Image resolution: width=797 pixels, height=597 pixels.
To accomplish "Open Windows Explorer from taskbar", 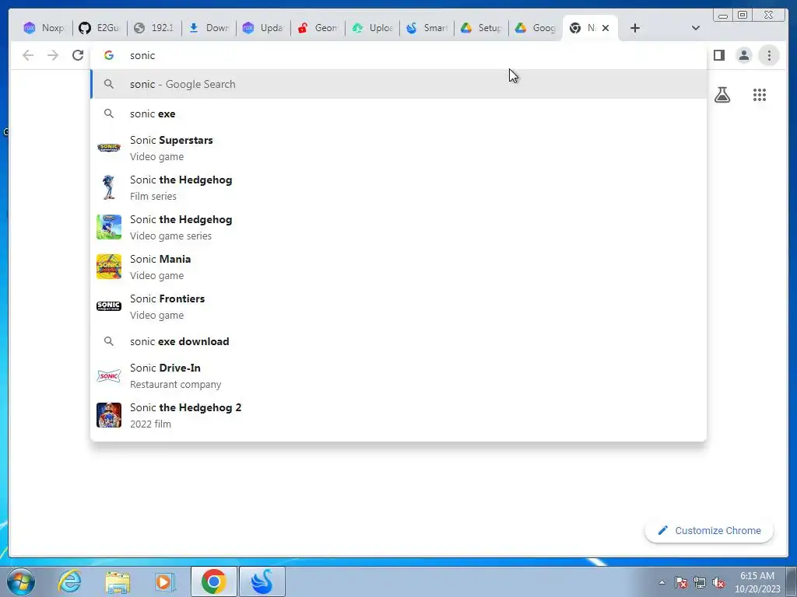I will pos(118,581).
